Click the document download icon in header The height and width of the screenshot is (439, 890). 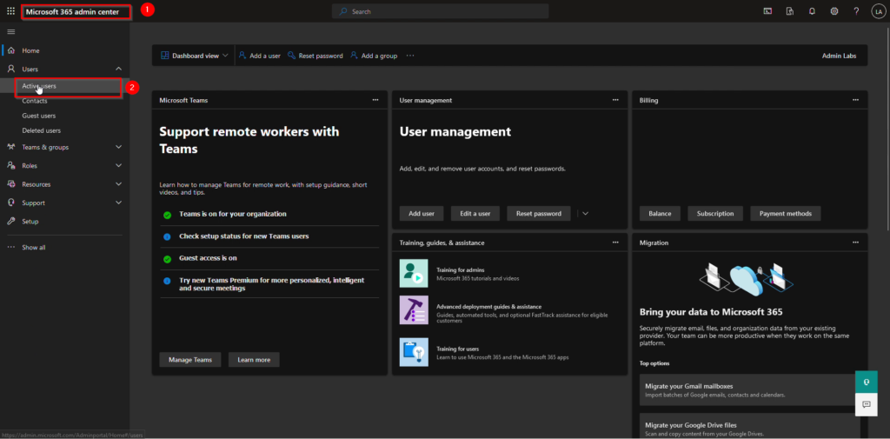point(789,11)
